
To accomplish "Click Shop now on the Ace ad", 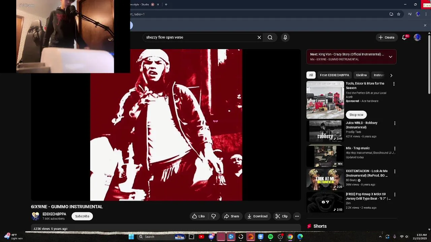I will point(356,115).
